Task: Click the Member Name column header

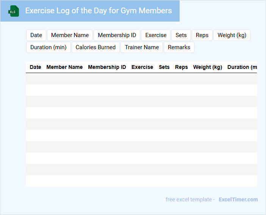Action: click(64, 67)
